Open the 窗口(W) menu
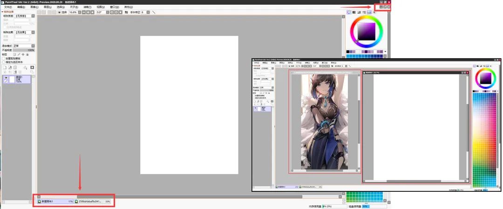Screen dimensions: 503x209 pos(114,7)
